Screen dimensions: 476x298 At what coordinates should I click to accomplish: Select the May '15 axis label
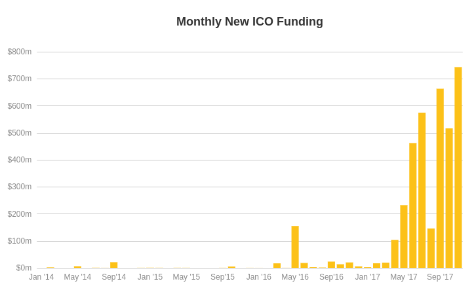186,277
